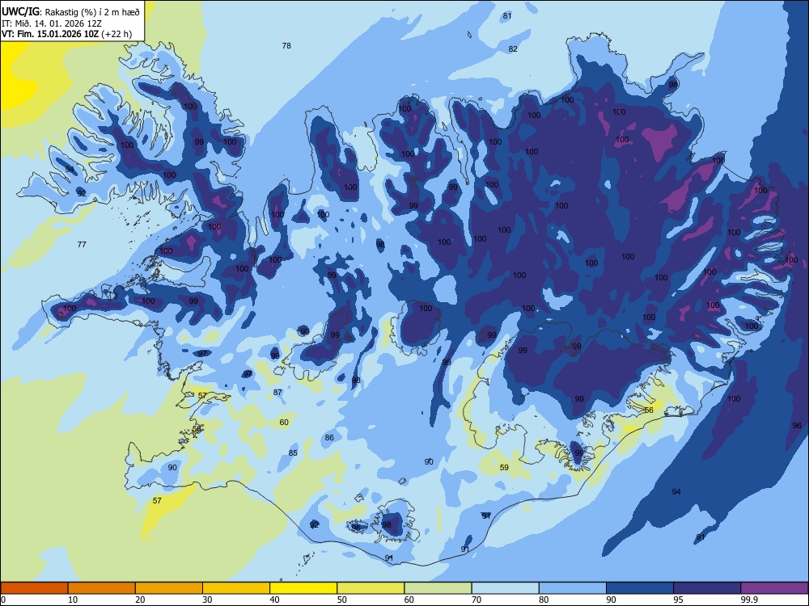Click the legend scale label "40"
809x606 pixels.
tap(275, 600)
